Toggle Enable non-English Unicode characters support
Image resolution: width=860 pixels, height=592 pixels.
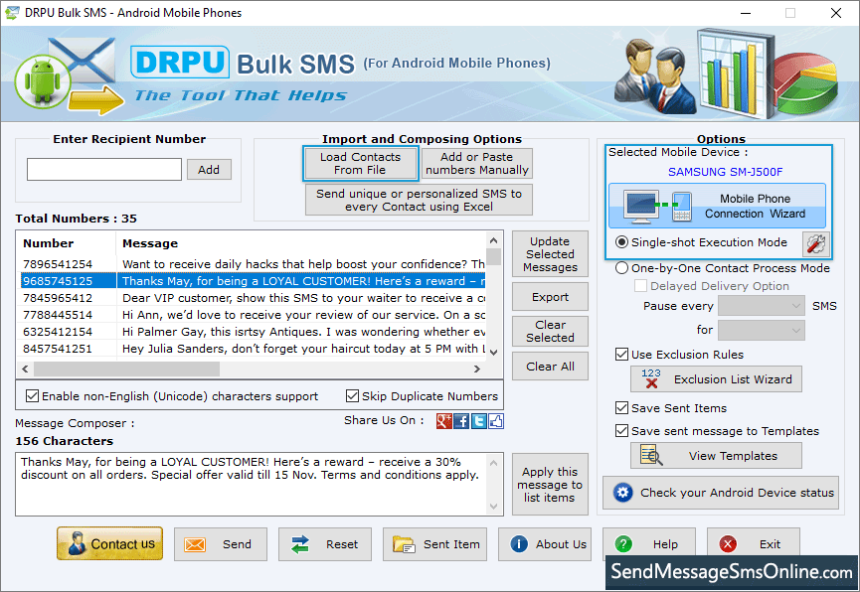pyautogui.click(x=33, y=395)
